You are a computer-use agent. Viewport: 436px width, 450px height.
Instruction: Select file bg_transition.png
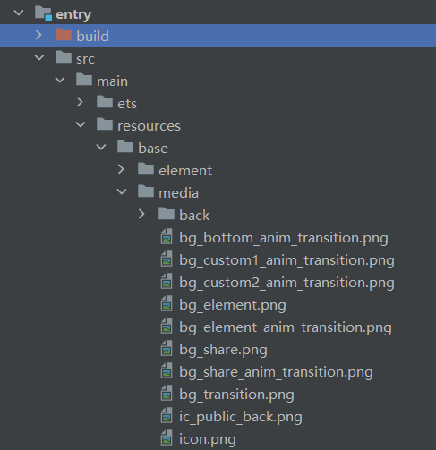click(x=236, y=395)
